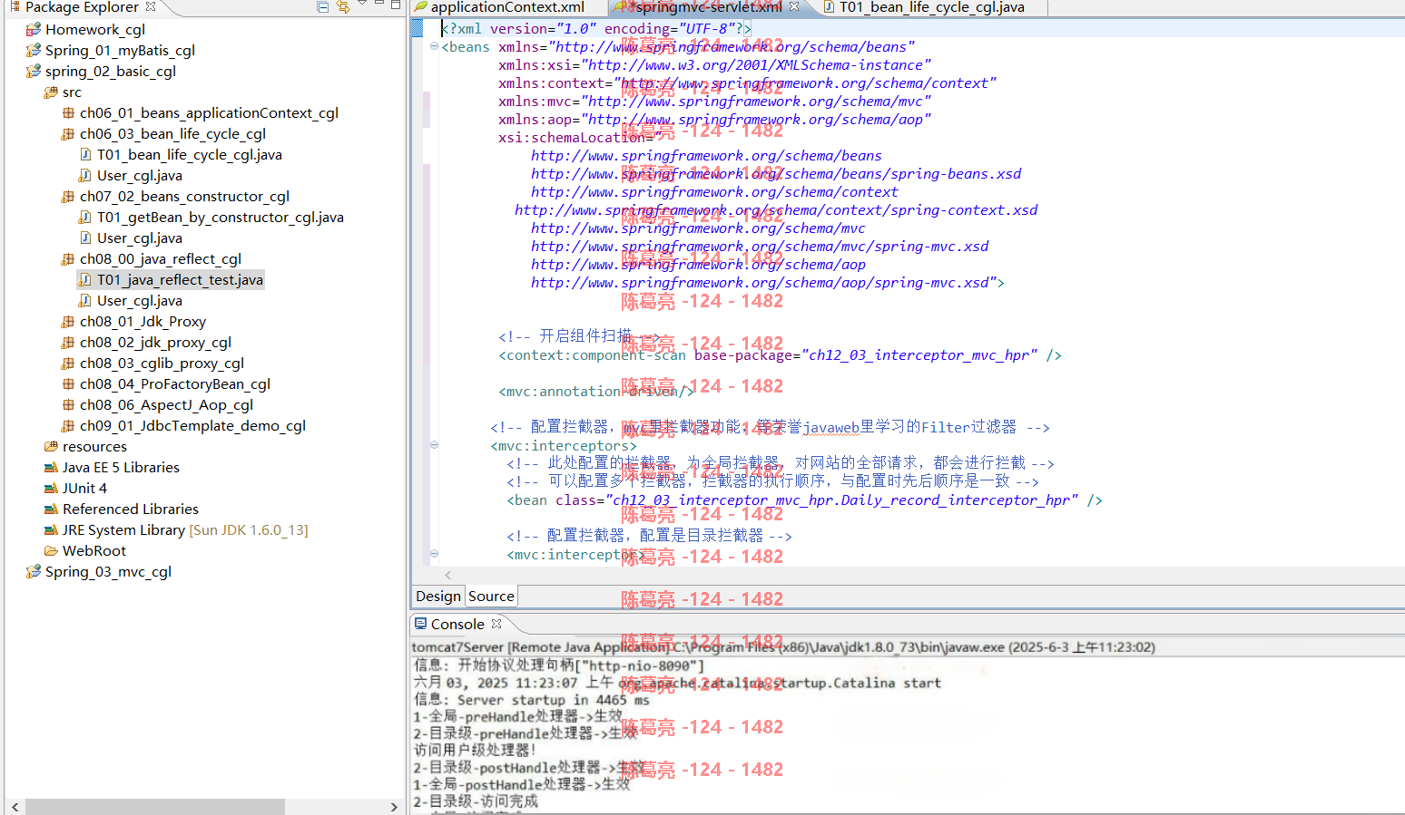
Task: Click 'Server startup in 4465 ms' console line
Action: click(x=532, y=700)
